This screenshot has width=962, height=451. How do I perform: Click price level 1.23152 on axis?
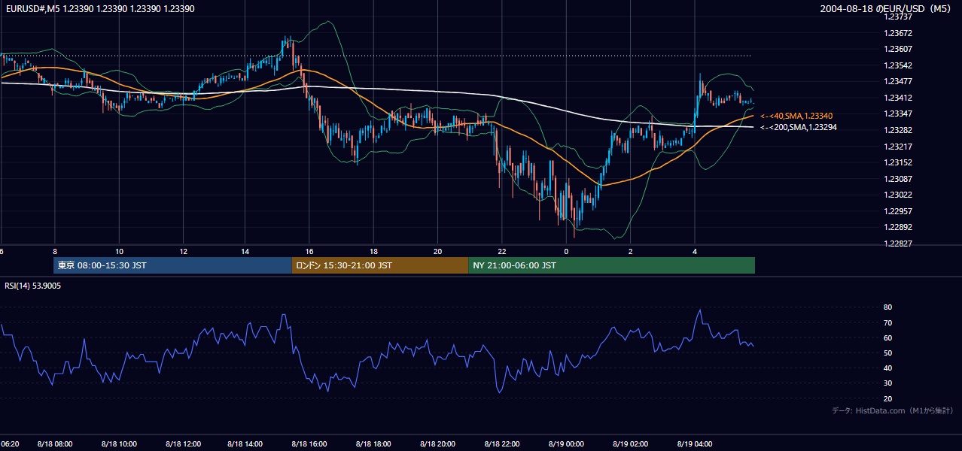[900, 162]
